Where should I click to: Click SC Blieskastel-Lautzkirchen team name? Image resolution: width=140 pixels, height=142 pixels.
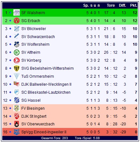(x=46, y=92)
